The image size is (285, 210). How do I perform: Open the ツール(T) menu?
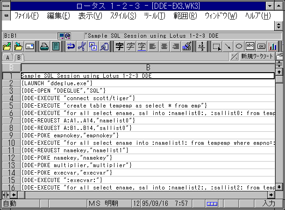pos(155,16)
